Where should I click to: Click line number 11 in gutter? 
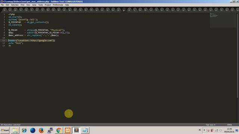point(4,41)
